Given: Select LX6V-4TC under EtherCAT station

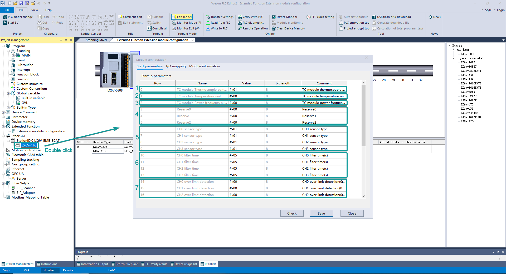Looking at the screenshot, I should click(29, 145).
